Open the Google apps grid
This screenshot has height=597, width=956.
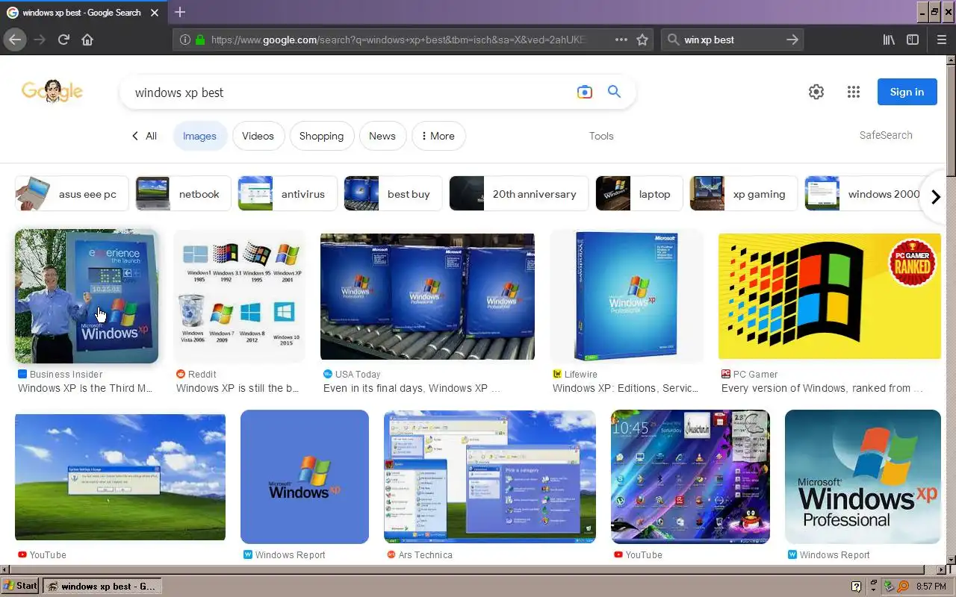(x=854, y=92)
